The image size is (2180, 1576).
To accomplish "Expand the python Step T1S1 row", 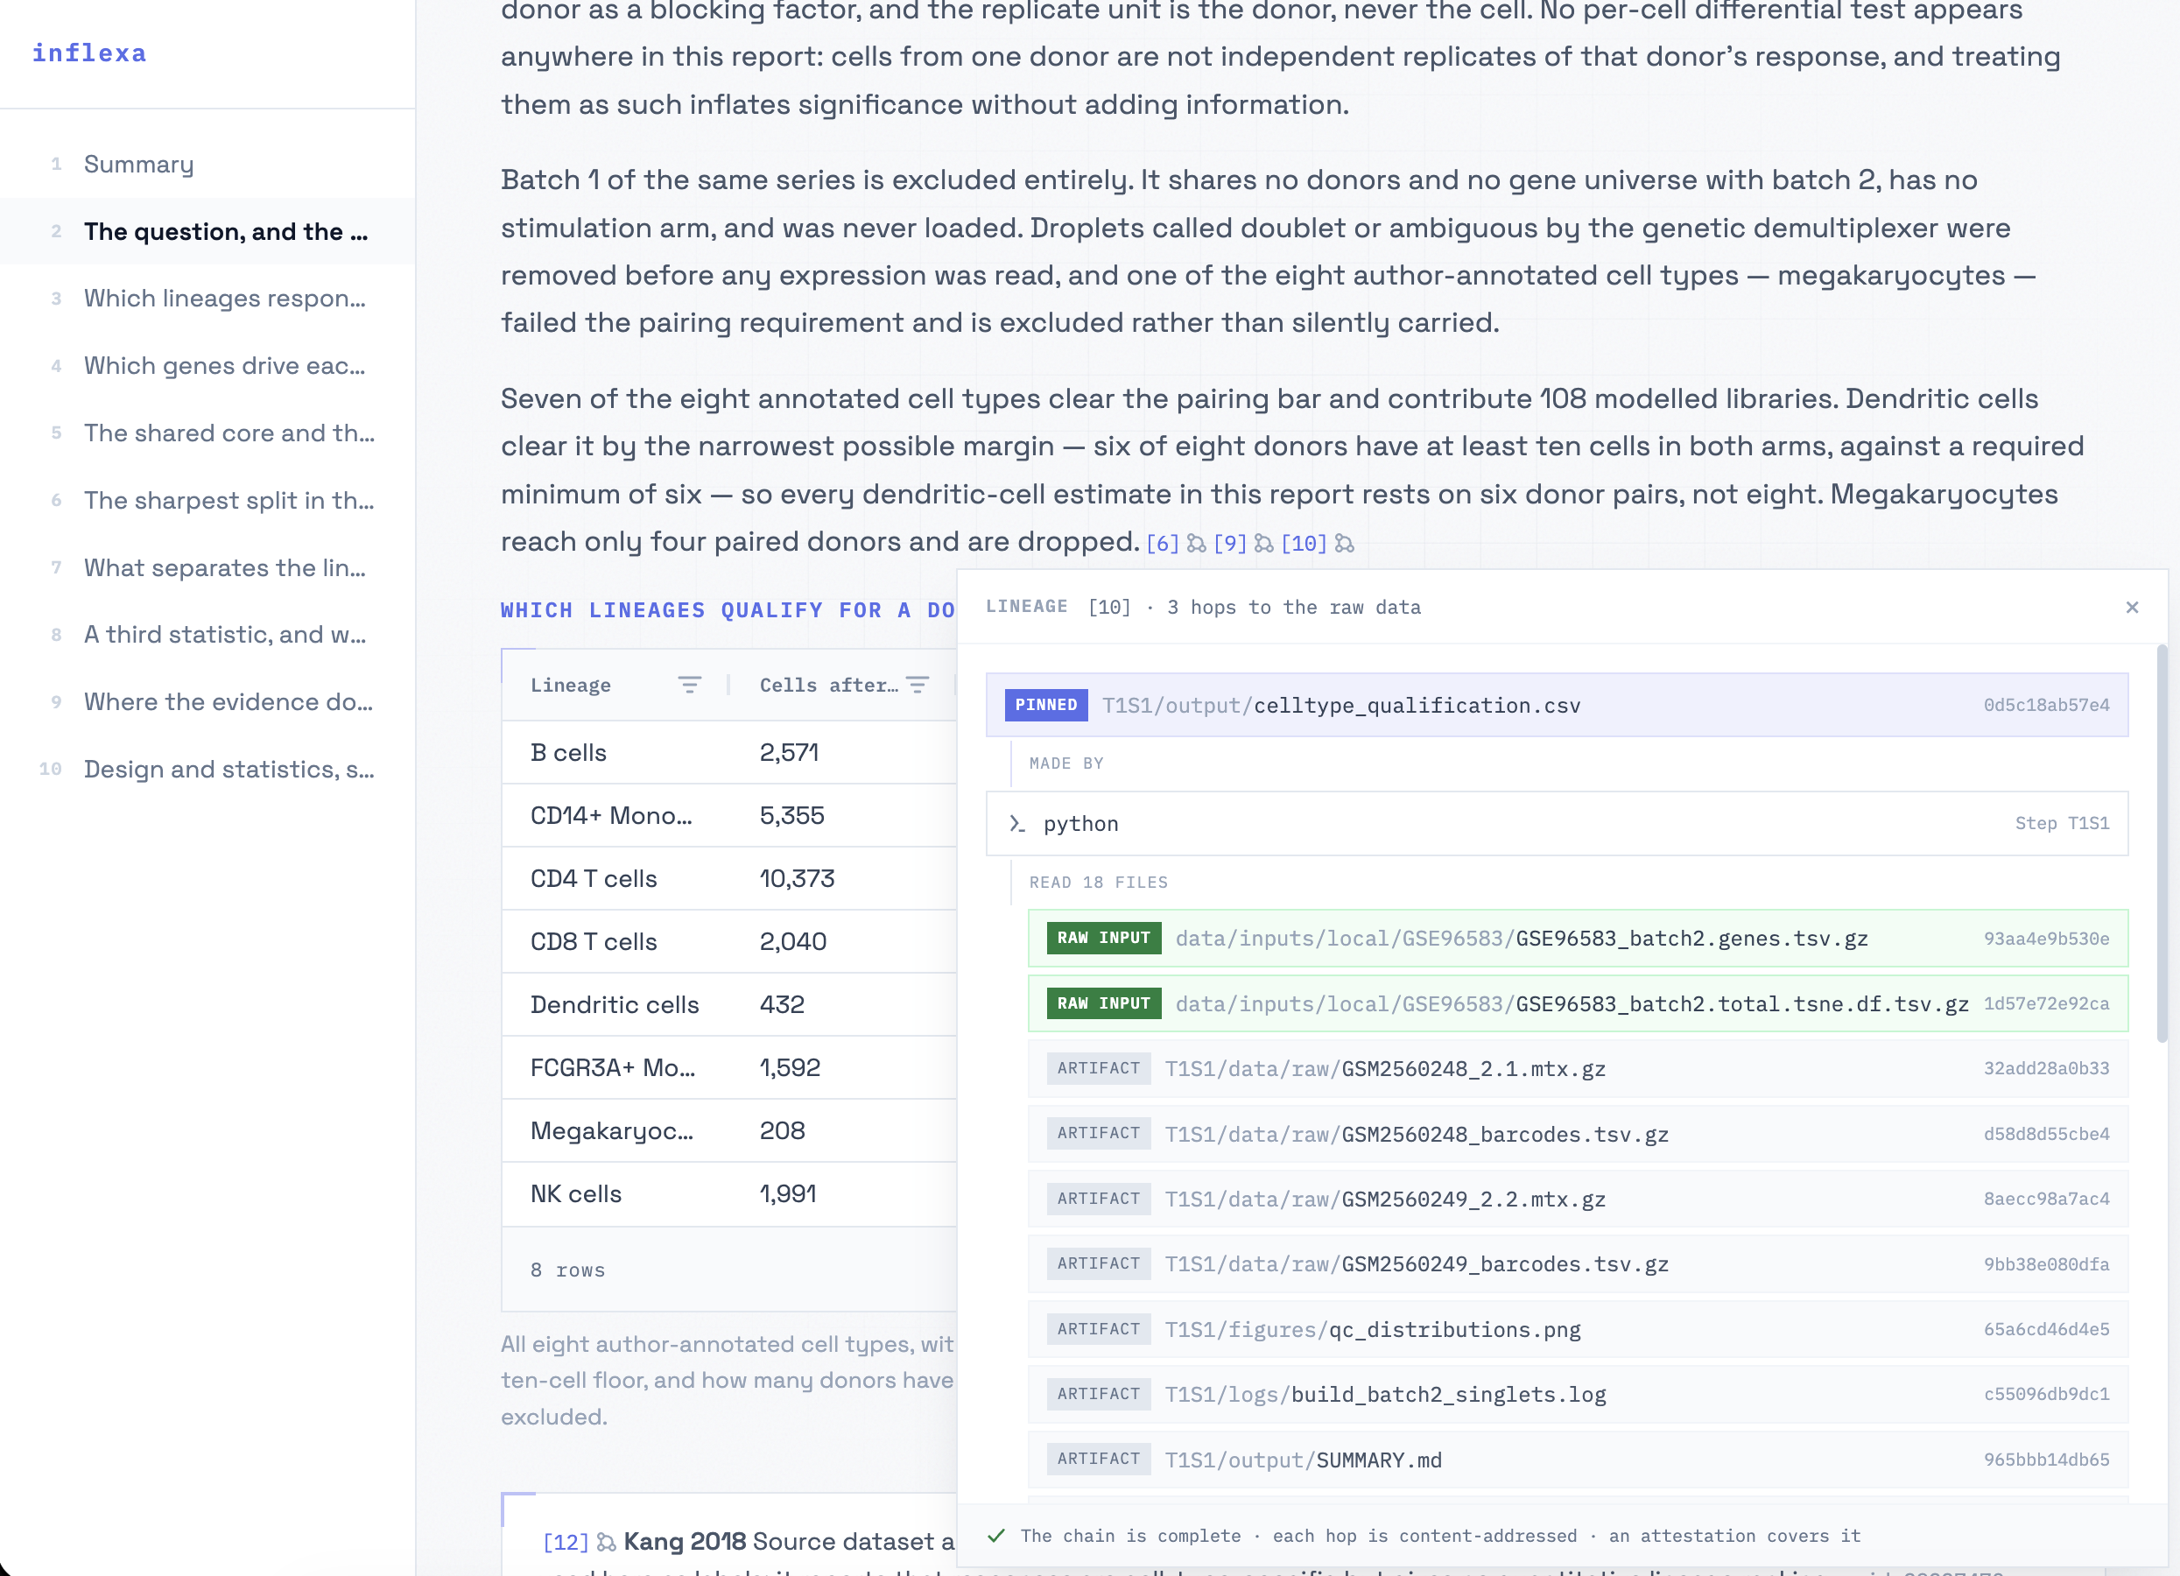I will tap(1556, 824).
